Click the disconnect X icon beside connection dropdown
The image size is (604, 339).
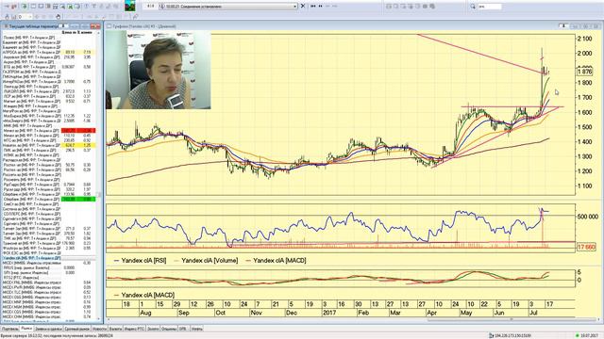303,7
